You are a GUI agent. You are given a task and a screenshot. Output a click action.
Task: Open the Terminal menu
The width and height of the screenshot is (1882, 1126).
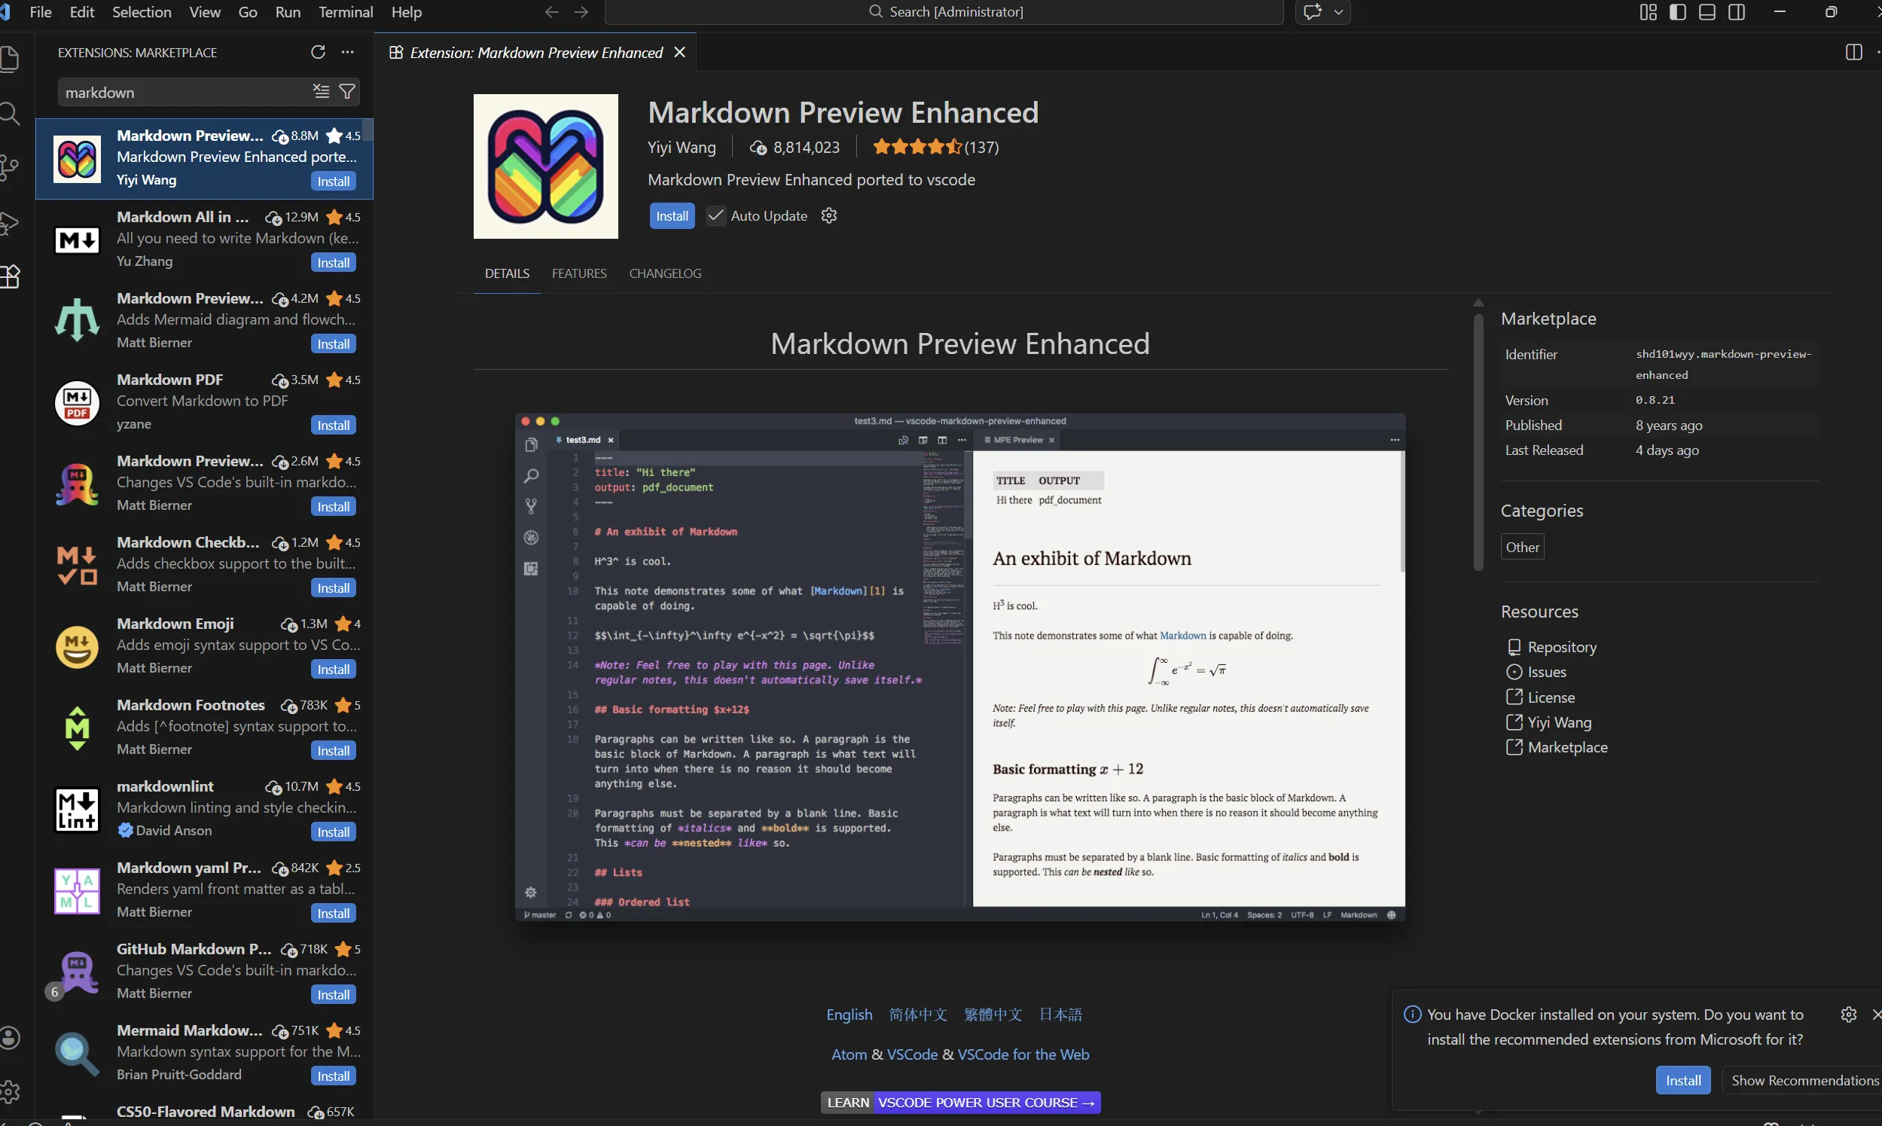tap(346, 12)
